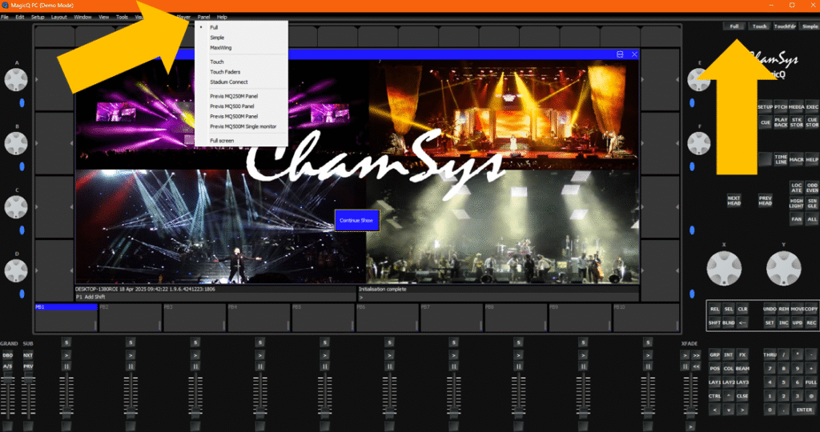Open the Layout menu
Viewport: 820px width, 432px height.
click(59, 17)
